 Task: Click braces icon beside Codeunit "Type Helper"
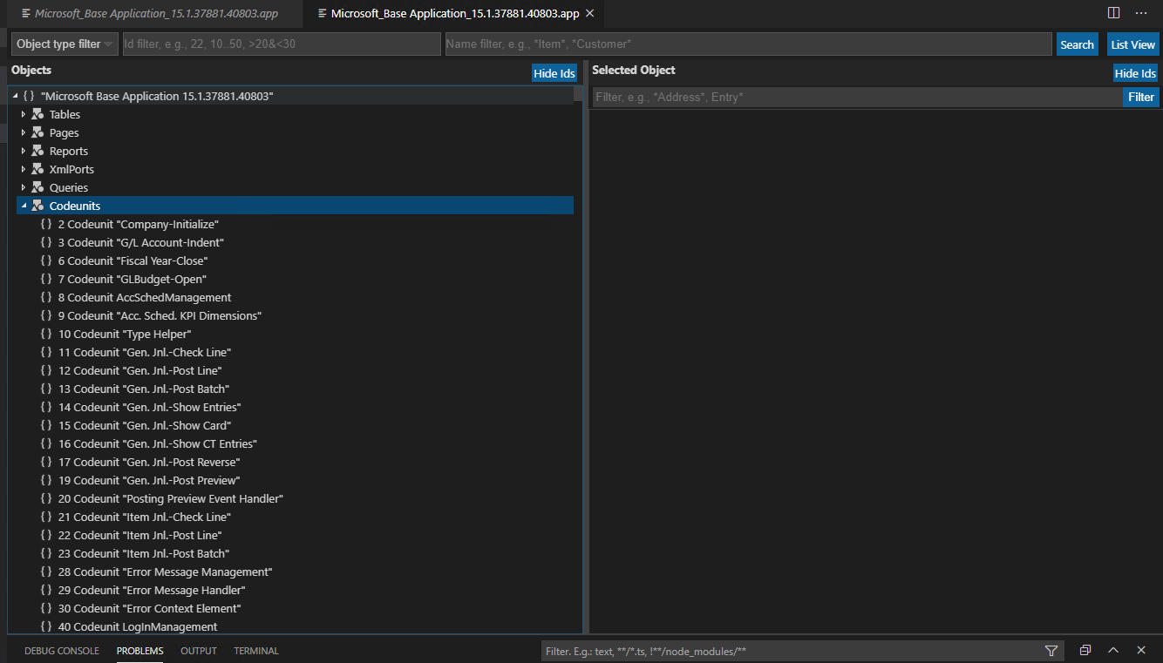point(46,334)
